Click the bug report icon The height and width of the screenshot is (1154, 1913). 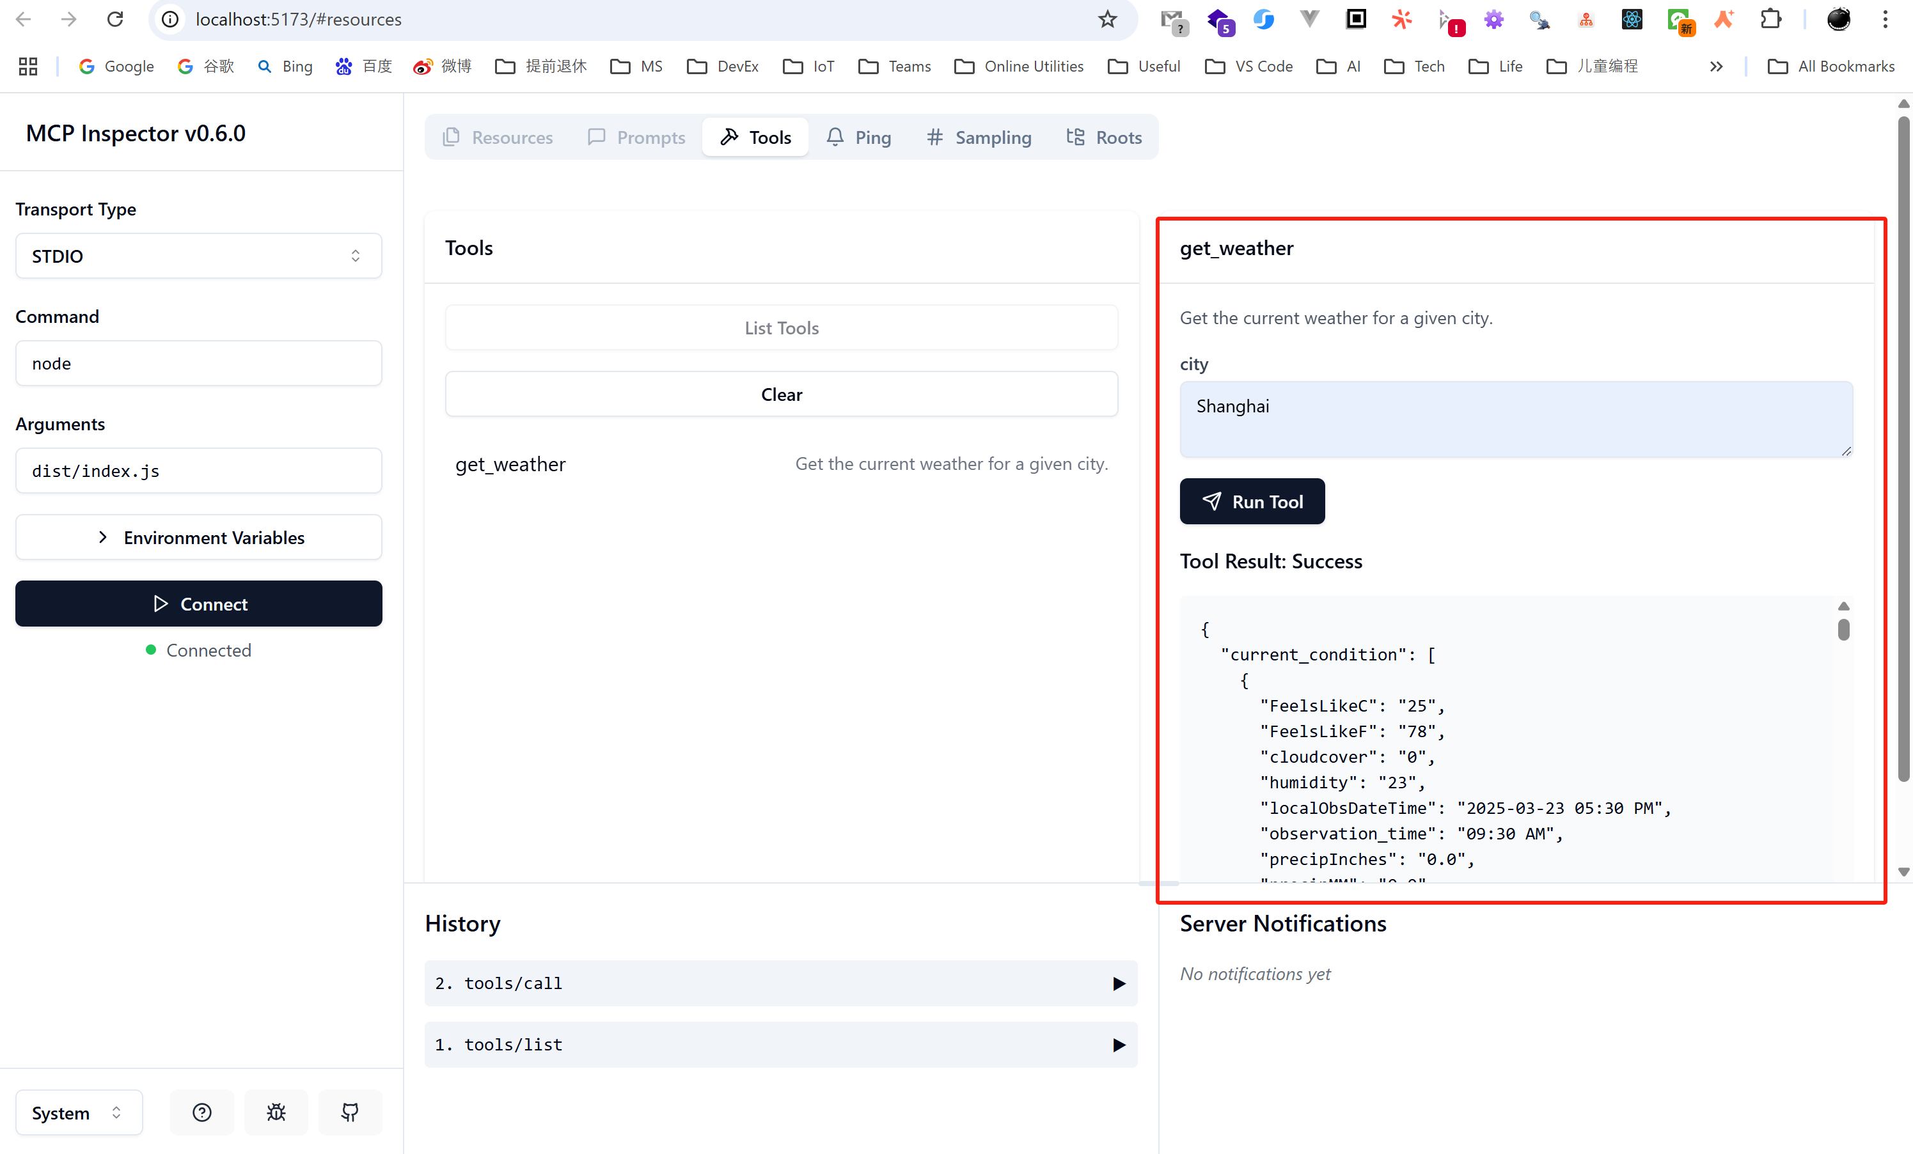pyautogui.click(x=276, y=1112)
